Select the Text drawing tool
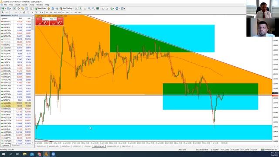279x157 pixels. 32,13
